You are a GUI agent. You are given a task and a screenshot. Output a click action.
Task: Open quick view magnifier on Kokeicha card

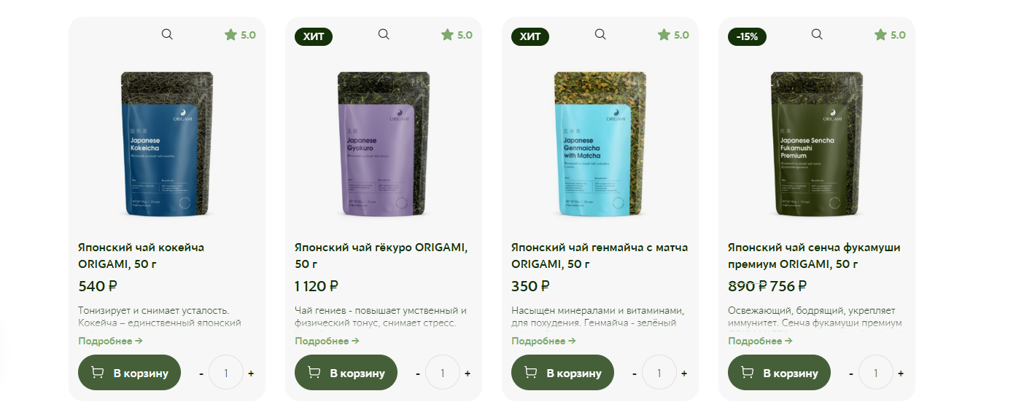coord(167,34)
